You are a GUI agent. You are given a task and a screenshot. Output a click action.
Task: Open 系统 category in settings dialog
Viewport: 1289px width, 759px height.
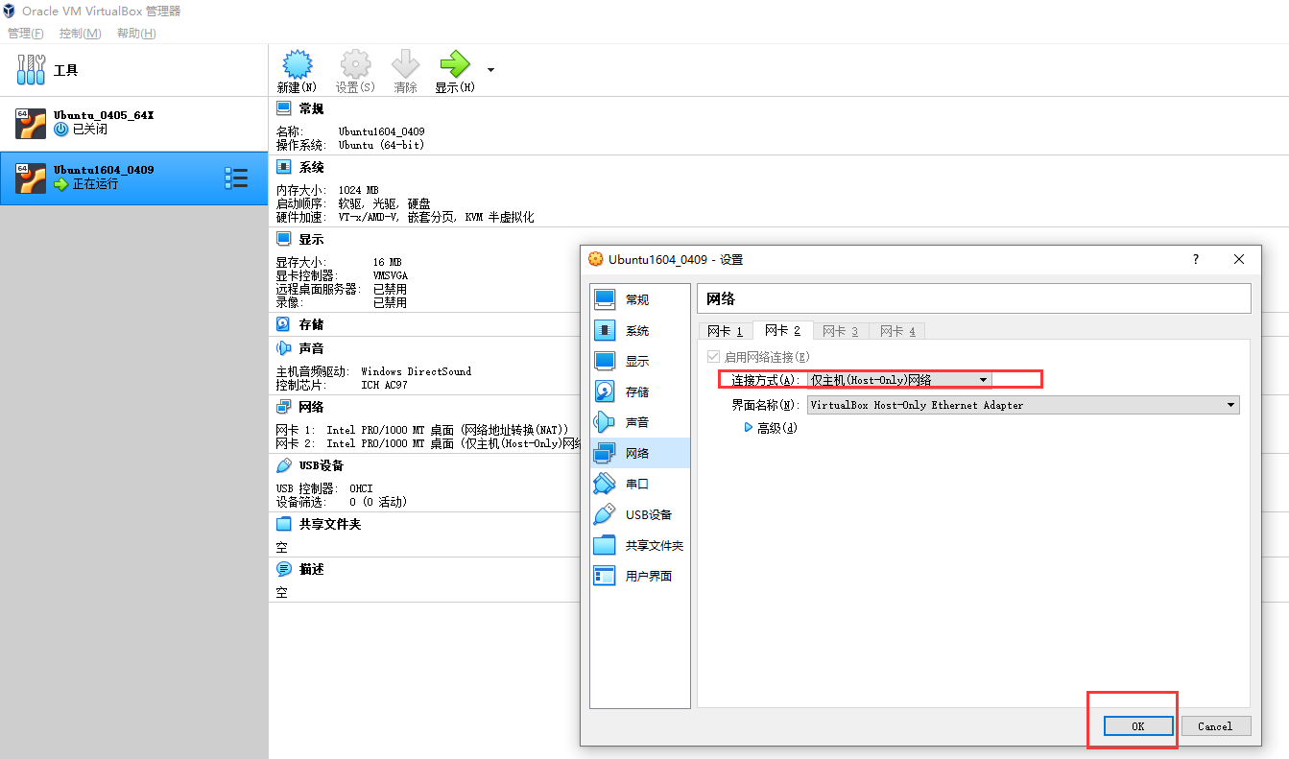[639, 330]
